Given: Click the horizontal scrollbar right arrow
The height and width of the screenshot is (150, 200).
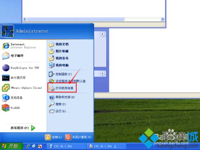Looking at the screenshot, I should [162, 19].
